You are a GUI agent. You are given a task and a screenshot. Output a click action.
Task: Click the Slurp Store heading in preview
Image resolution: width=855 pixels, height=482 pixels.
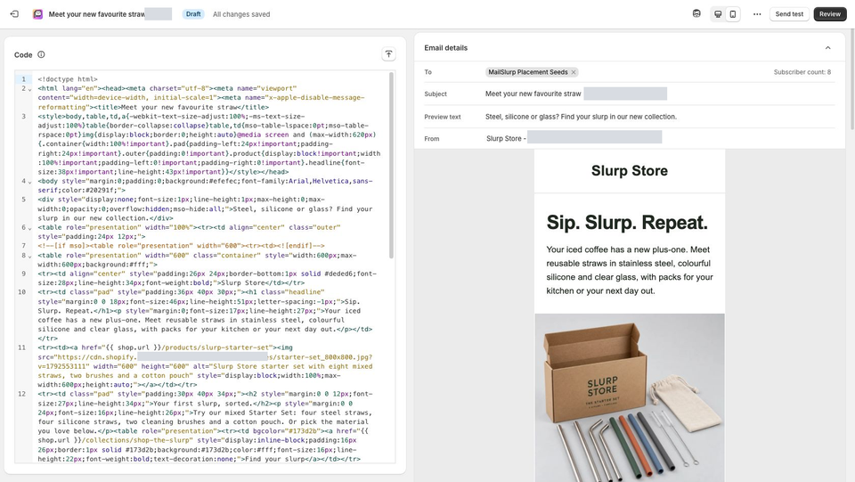pyautogui.click(x=630, y=171)
